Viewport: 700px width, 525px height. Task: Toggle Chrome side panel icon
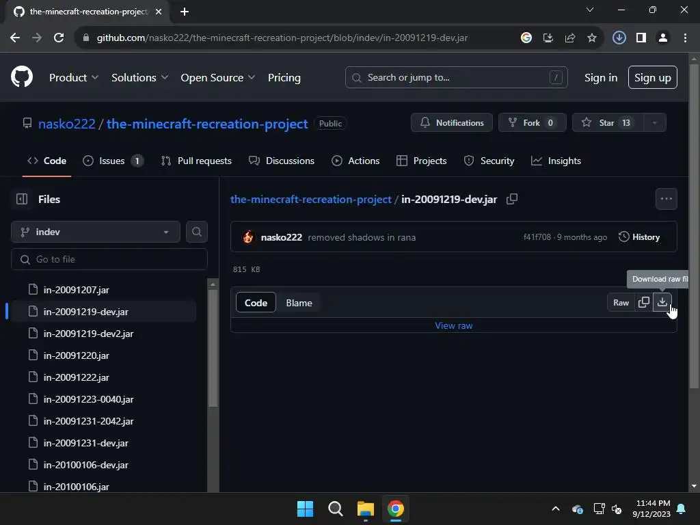click(x=641, y=38)
